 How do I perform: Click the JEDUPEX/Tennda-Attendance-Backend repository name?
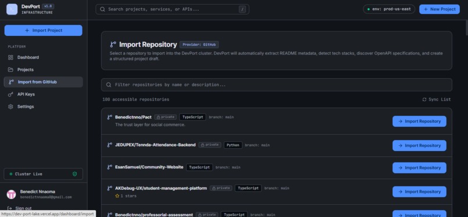tap(156, 145)
